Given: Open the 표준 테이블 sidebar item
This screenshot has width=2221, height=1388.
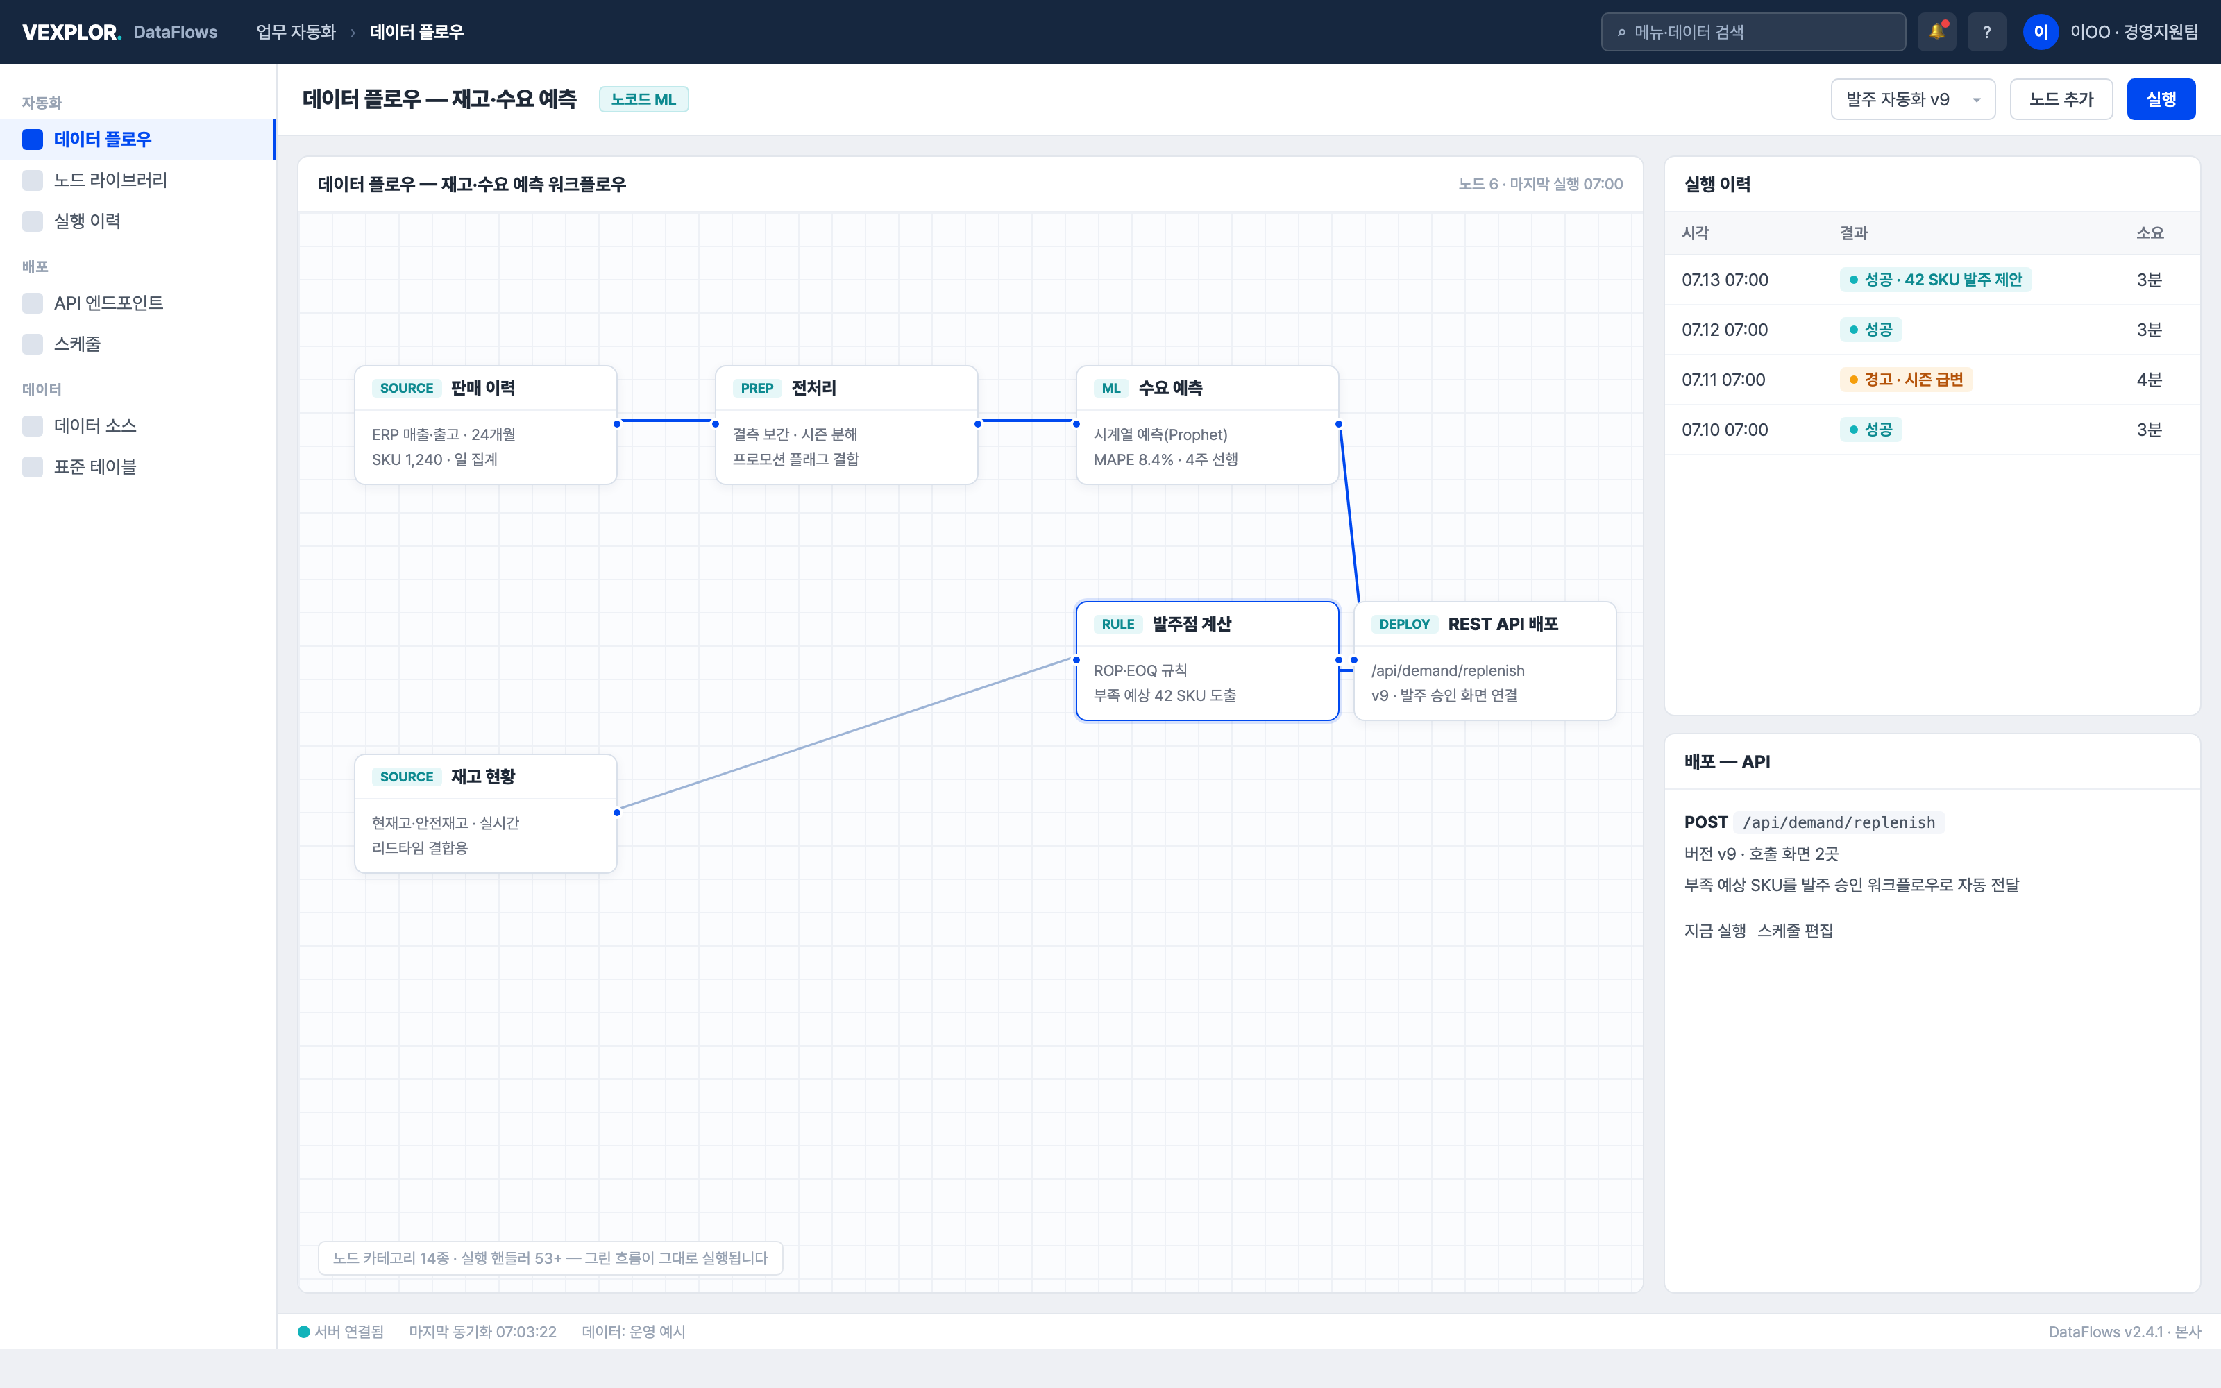Looking at the screenshot, I should 137,467.
